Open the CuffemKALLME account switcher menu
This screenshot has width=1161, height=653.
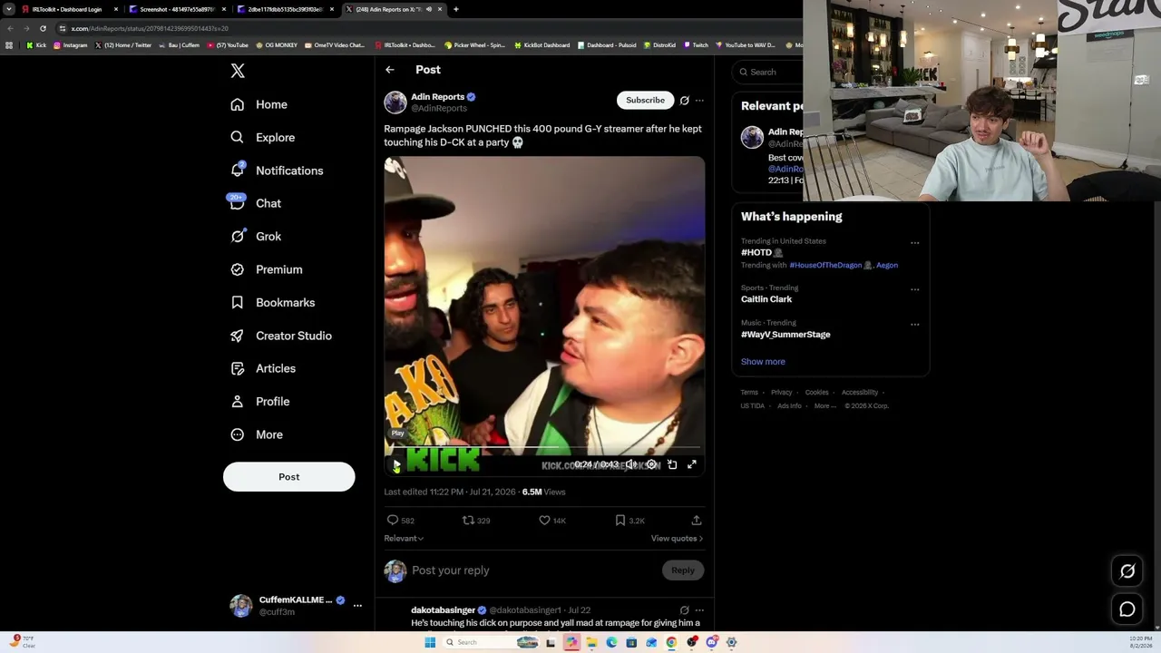pos(296,606)
